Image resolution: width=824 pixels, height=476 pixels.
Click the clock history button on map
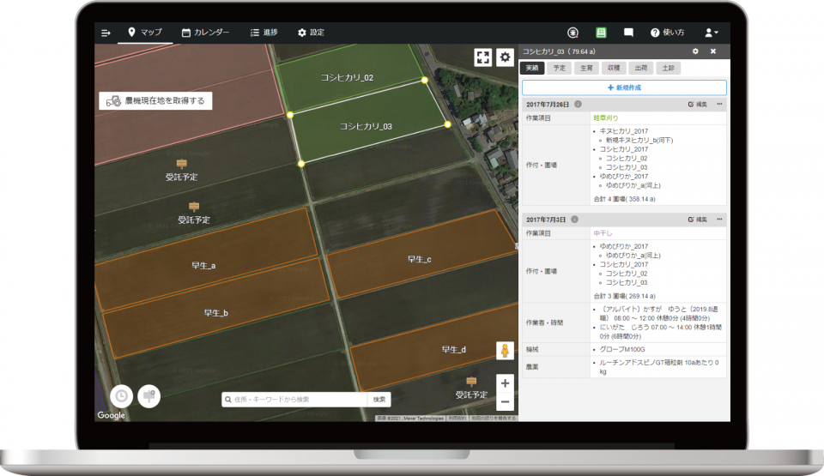(122, 396)
